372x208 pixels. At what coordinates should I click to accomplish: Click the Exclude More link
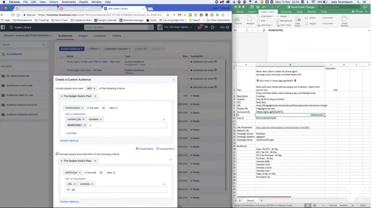point(165,149)
